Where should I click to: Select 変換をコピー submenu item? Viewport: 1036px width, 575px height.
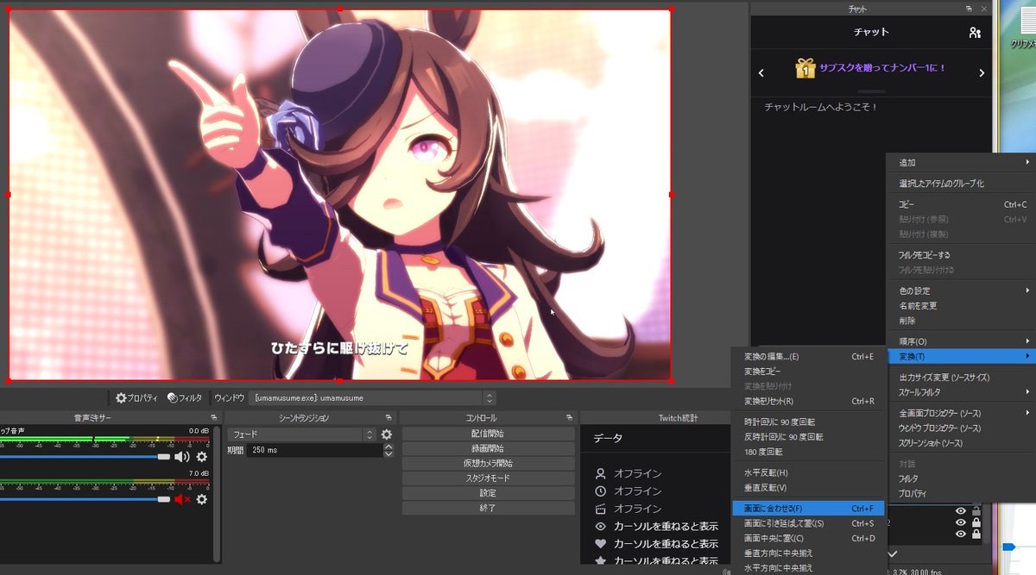click(x=808, y=371)
